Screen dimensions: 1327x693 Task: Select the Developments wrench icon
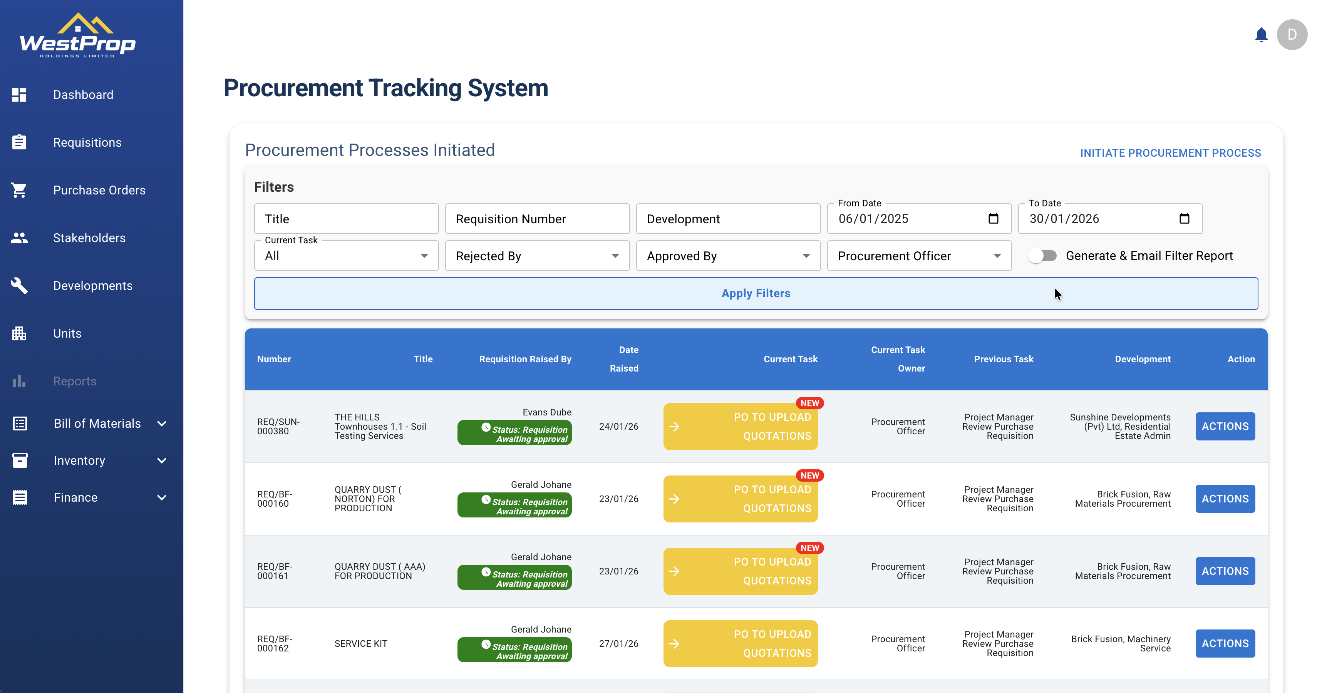(x=19, y=286)
